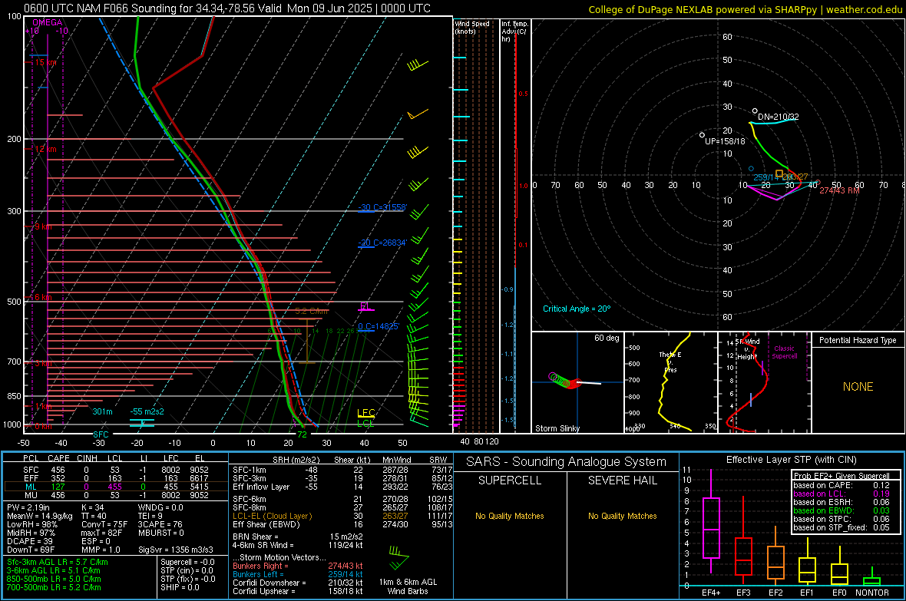Viewport: 906px width, 601px height.
Task: Click the -55 m2s2 effective SRH label
Action: 147,411
